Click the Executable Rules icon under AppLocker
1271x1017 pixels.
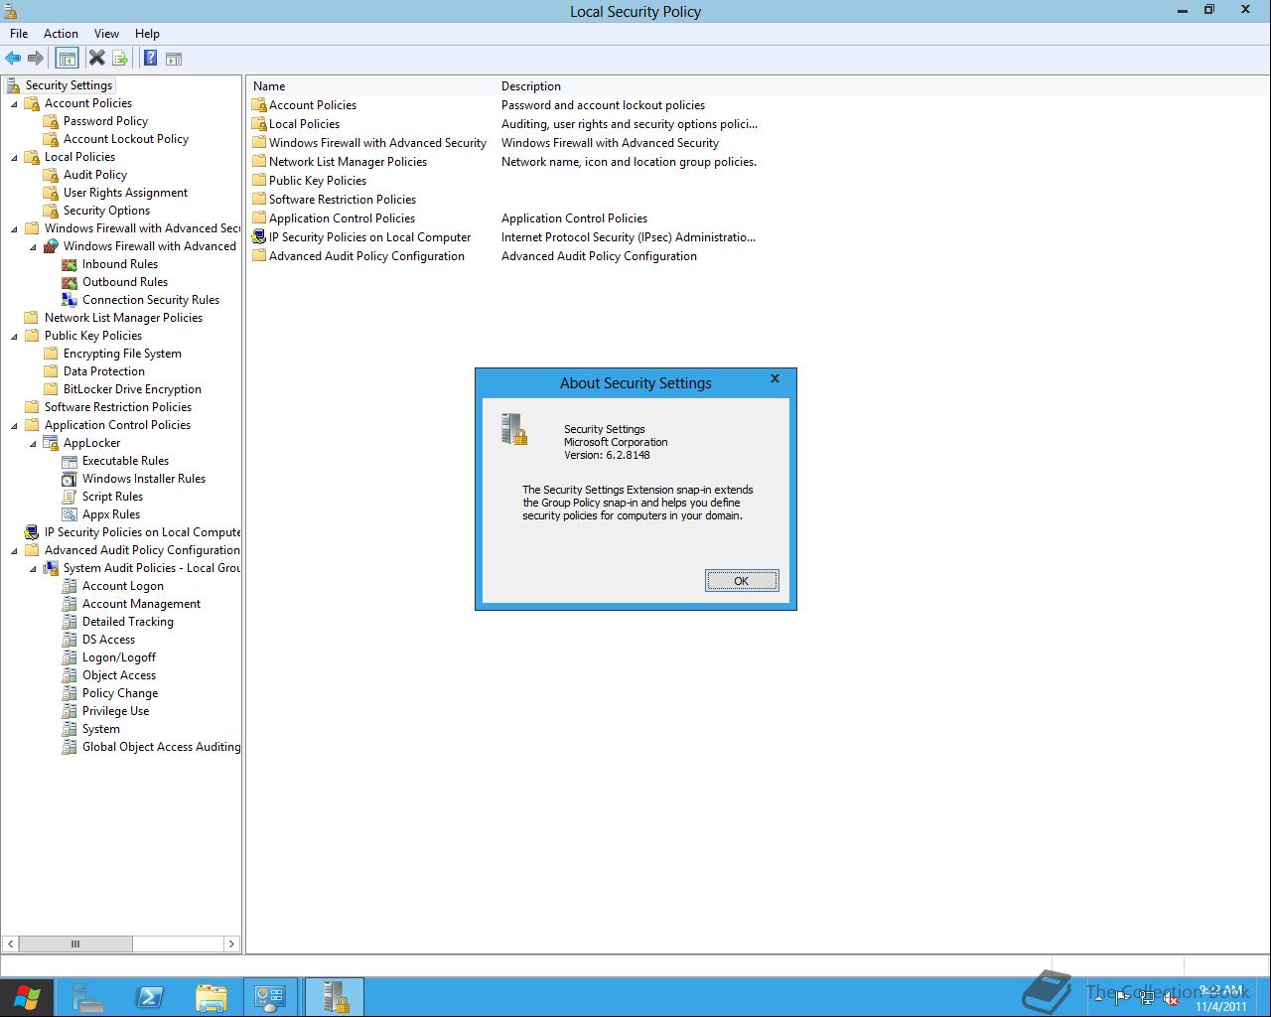(x=70, y=461)
